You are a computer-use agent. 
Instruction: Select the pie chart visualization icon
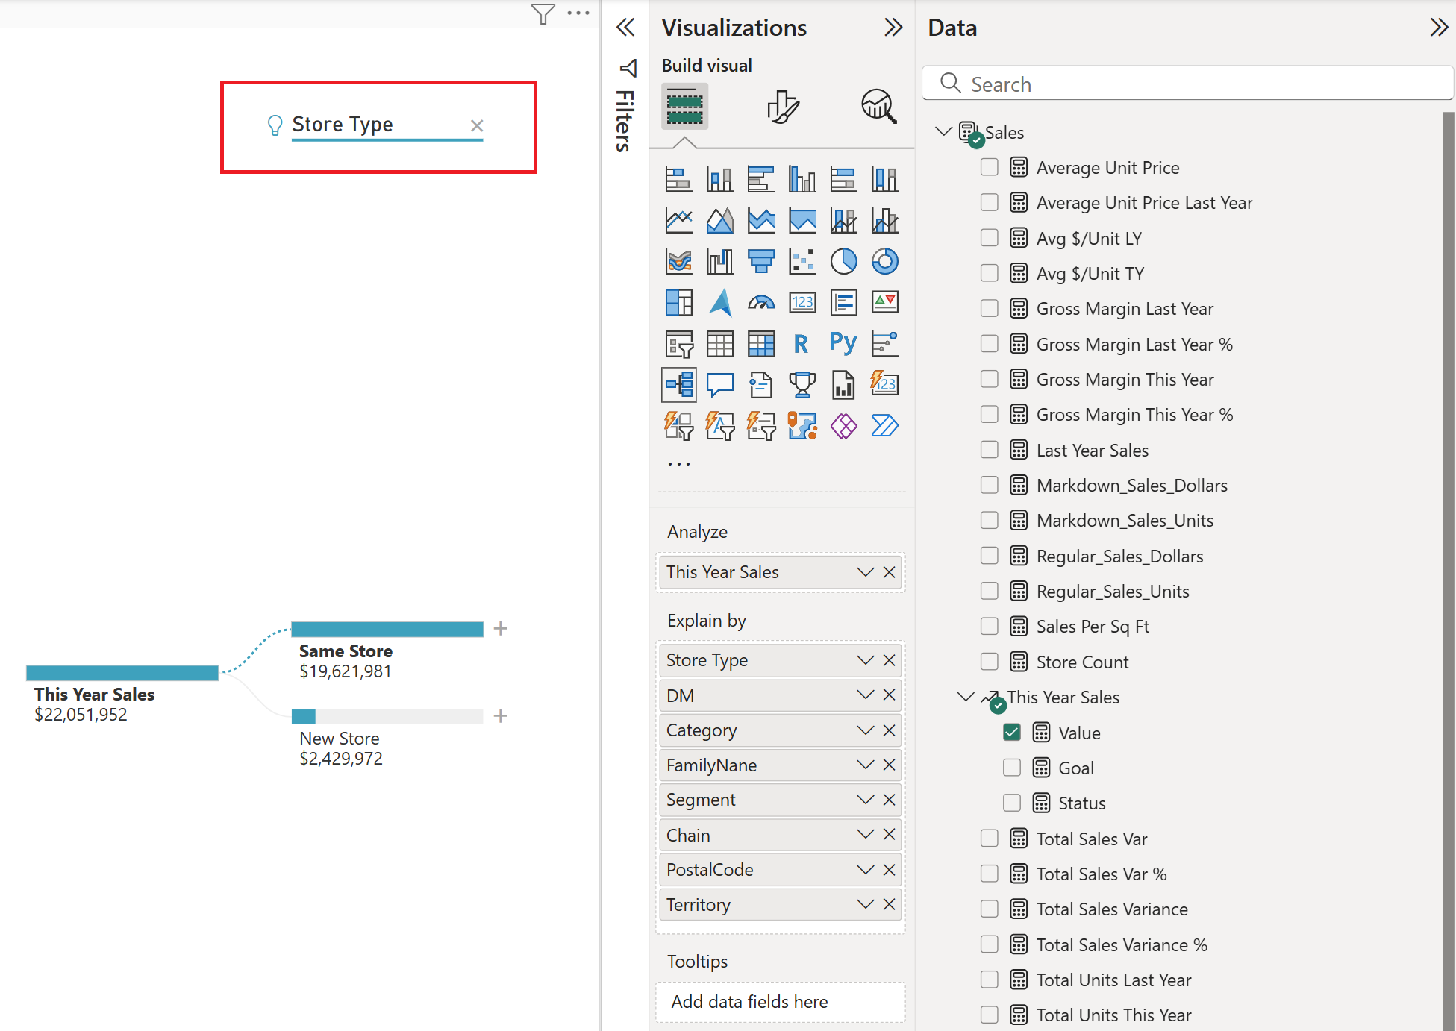[843, 260]
